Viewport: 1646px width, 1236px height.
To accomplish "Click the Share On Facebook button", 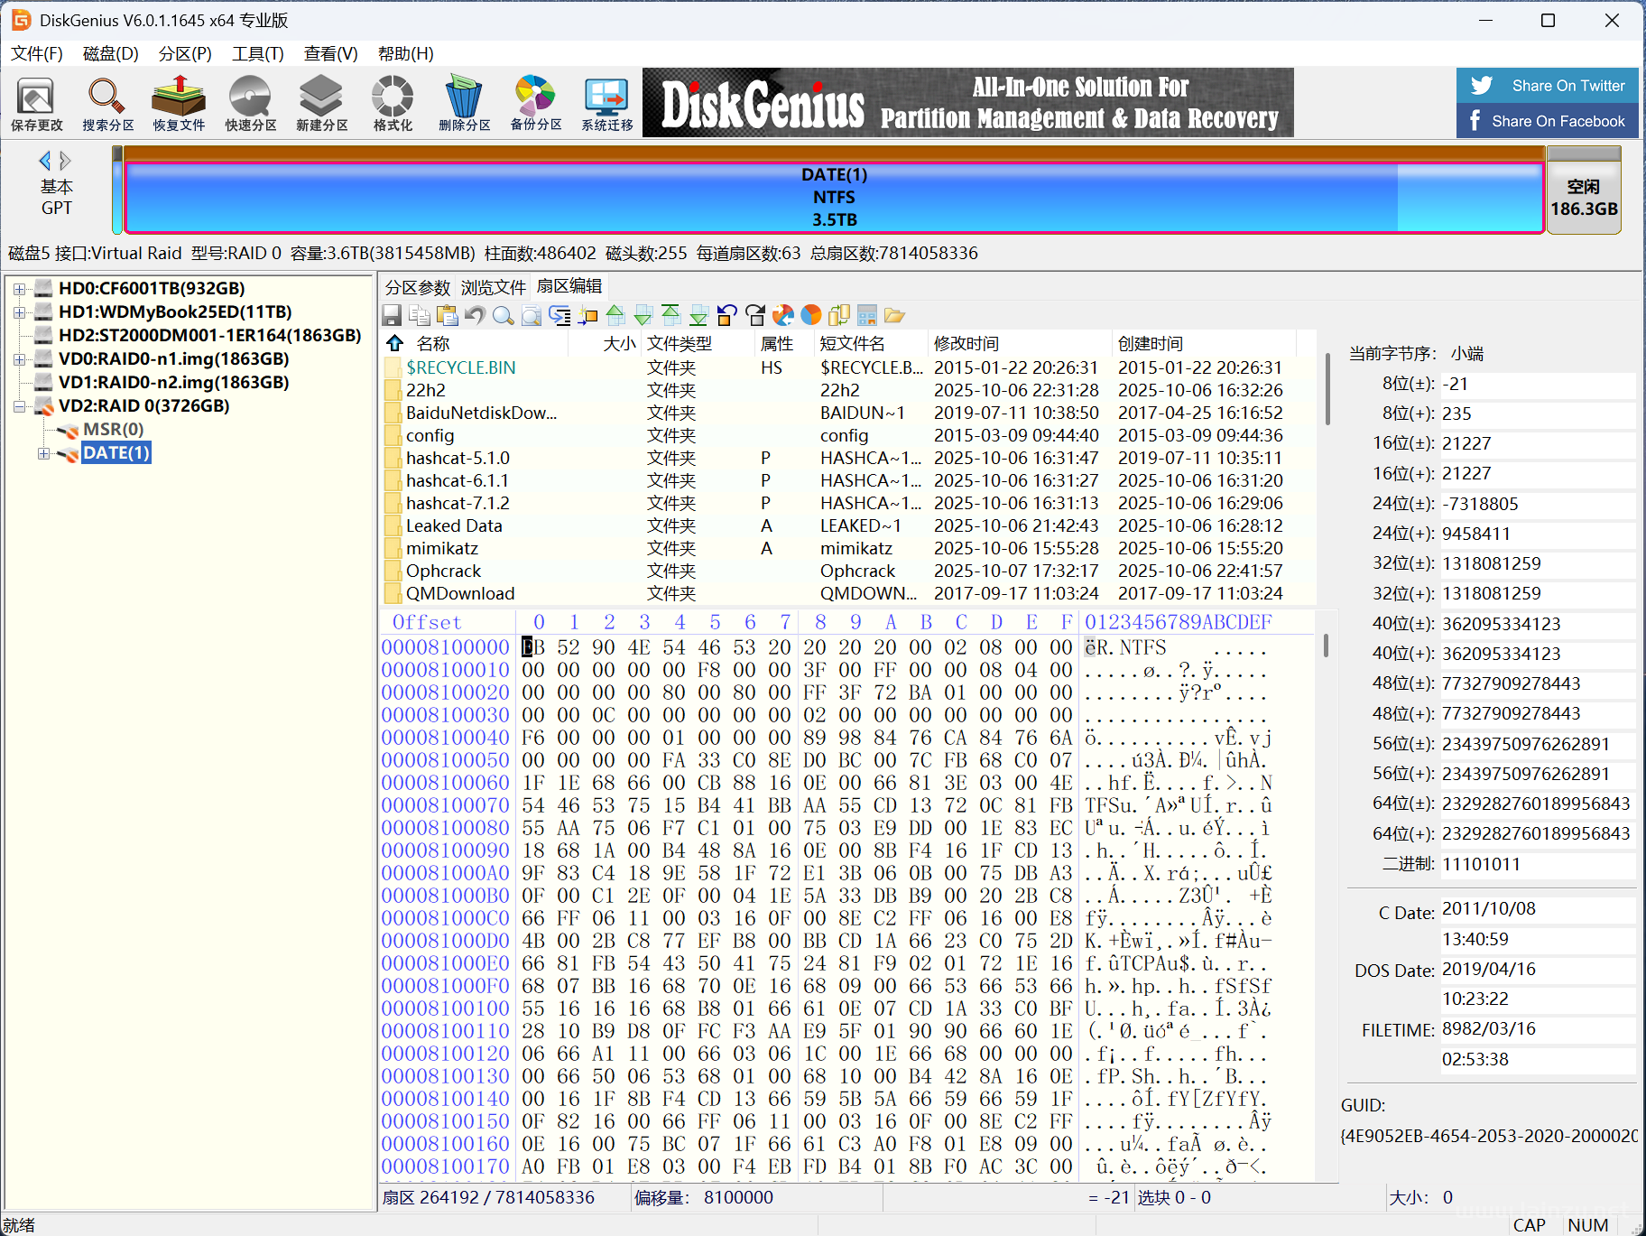I will tap(1547, 121).
